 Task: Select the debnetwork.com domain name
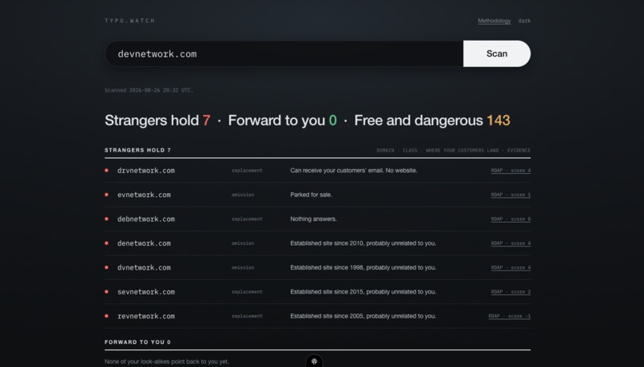pos(145,219)
